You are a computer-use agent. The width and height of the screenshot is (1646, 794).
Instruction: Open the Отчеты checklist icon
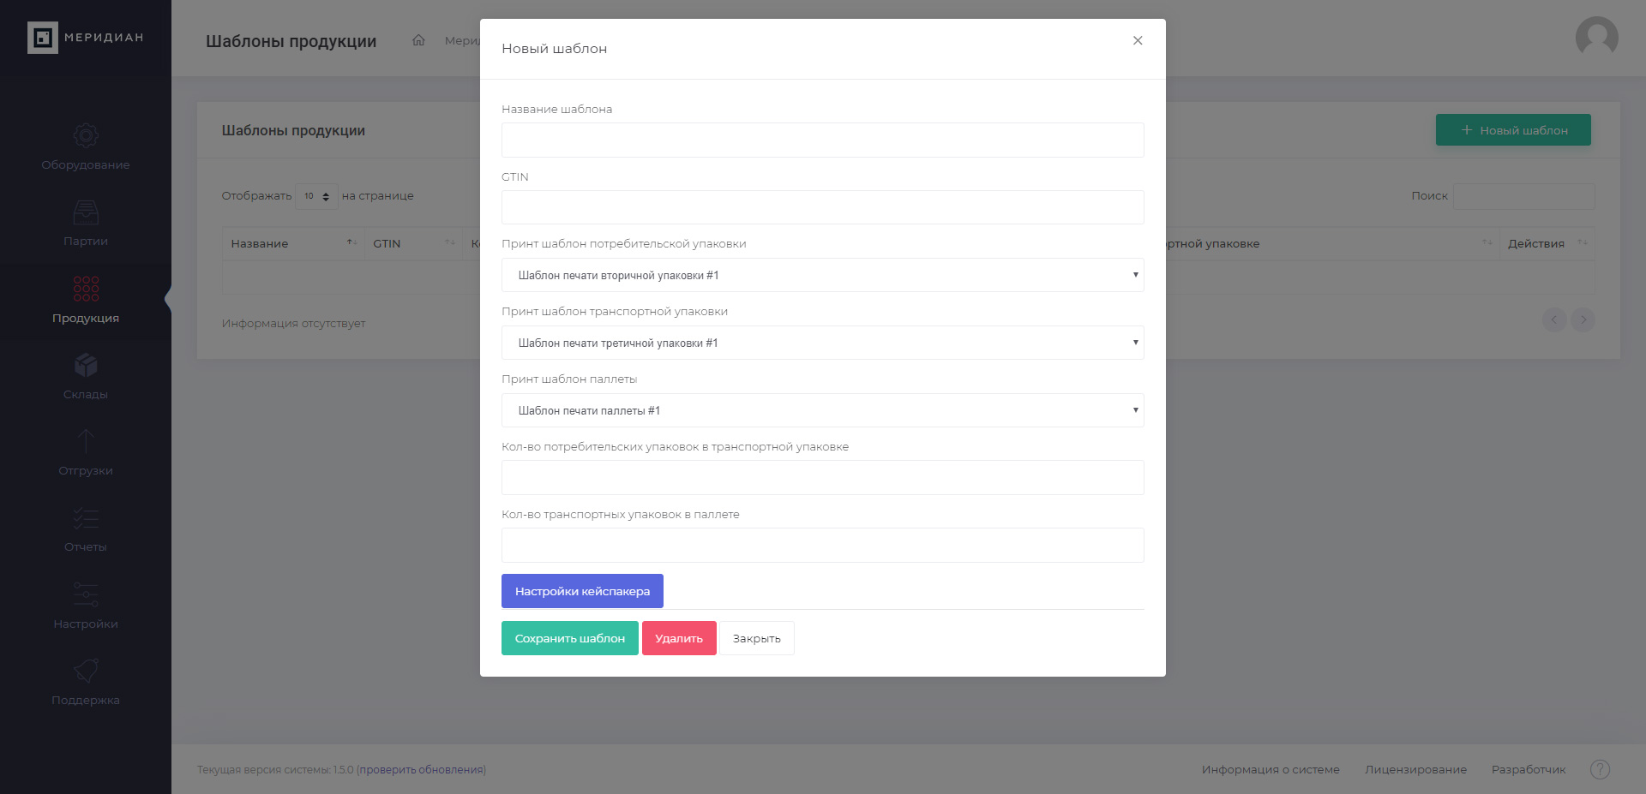coord(86,517)
